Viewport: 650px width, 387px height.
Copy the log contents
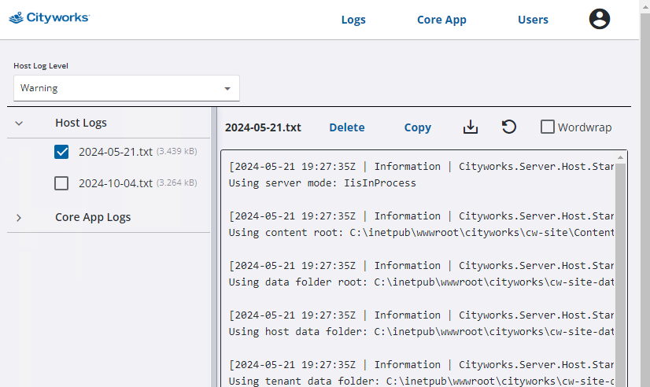tap(417, 127)
